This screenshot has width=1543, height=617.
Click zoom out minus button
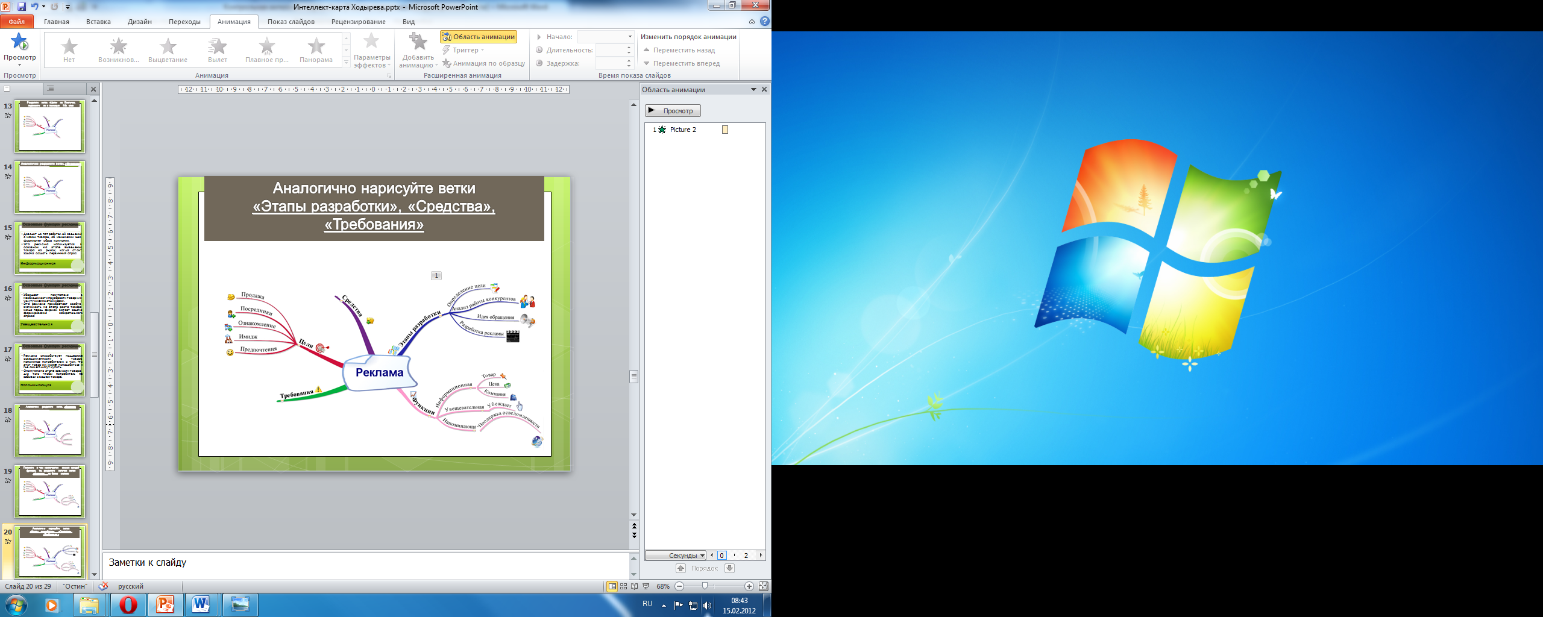(679, 586)
